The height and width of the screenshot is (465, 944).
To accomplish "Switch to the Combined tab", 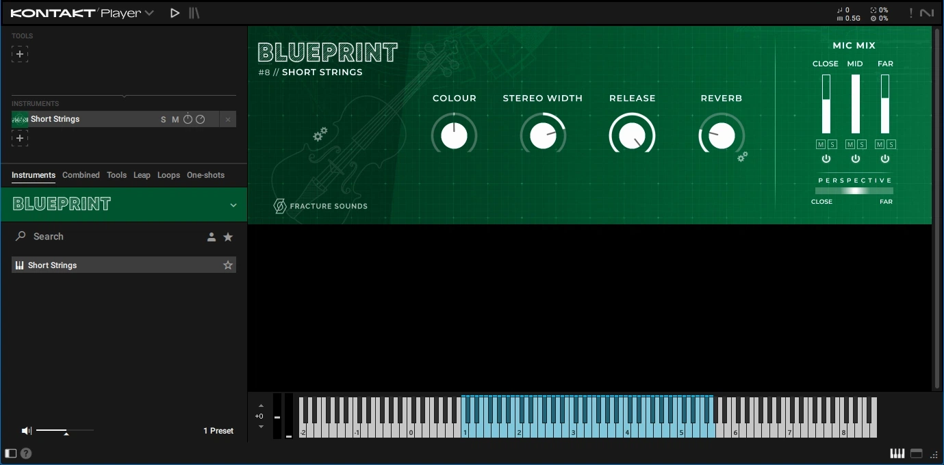I will (81, 175).
